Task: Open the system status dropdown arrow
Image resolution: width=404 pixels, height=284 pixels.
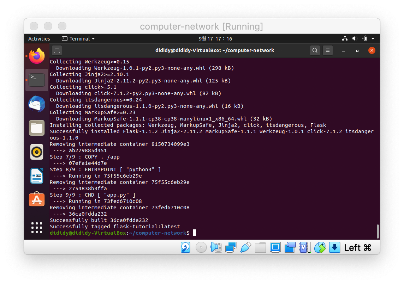Action: point(373,38)
